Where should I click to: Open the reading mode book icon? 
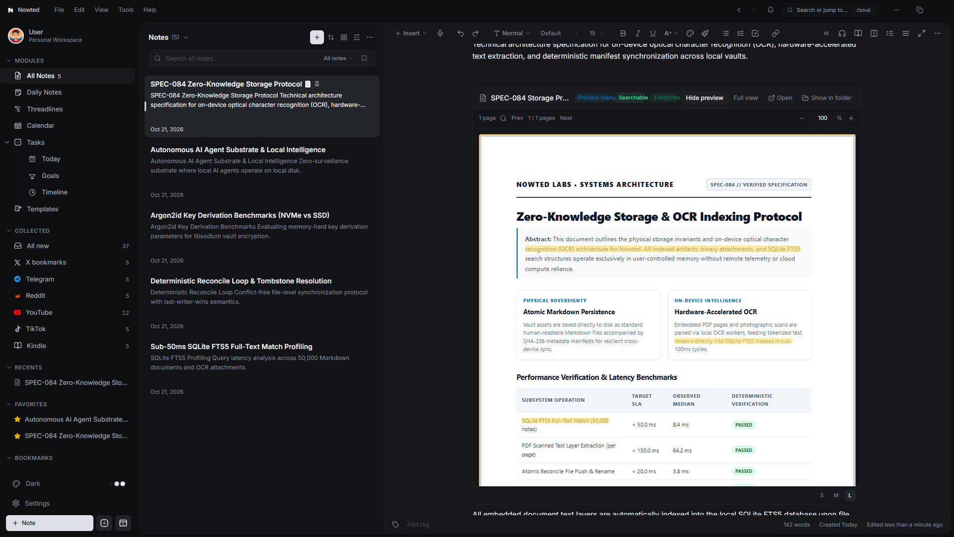pos(858,33)
